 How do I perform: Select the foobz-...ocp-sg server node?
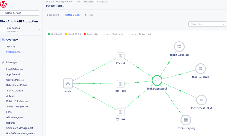[186, 120]
